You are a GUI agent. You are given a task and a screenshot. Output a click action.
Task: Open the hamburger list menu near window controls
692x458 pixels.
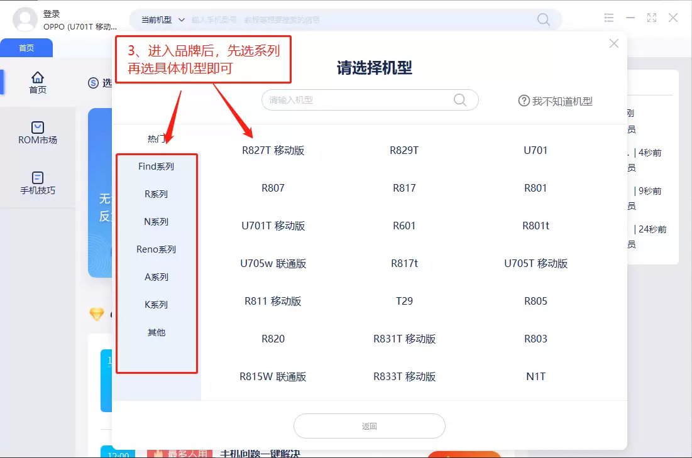click(608, 18)
